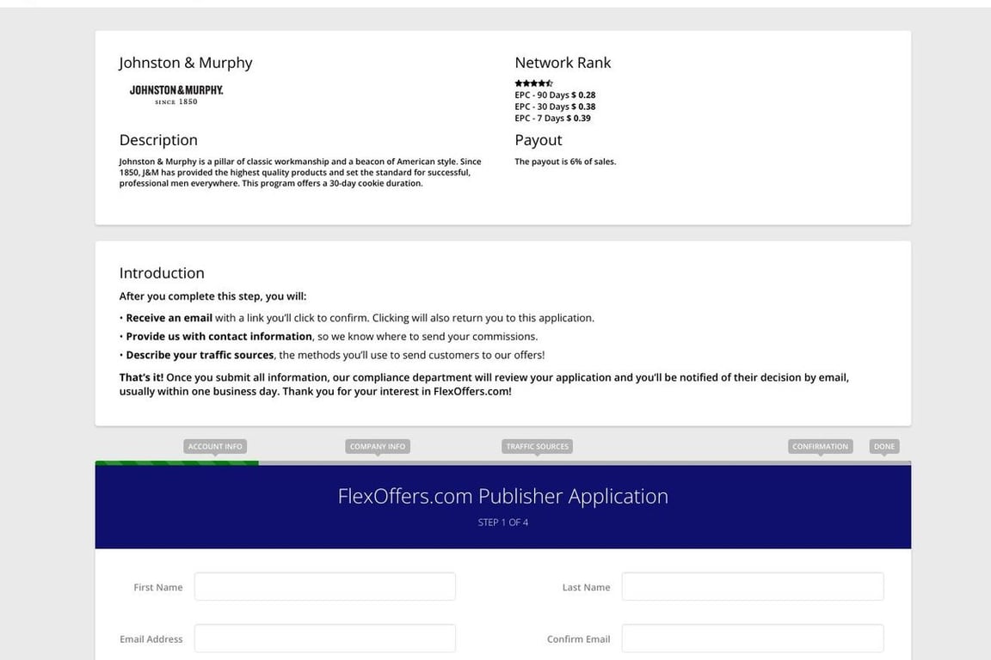
Task: Click into the Email Address field
Action: point(324,639)
